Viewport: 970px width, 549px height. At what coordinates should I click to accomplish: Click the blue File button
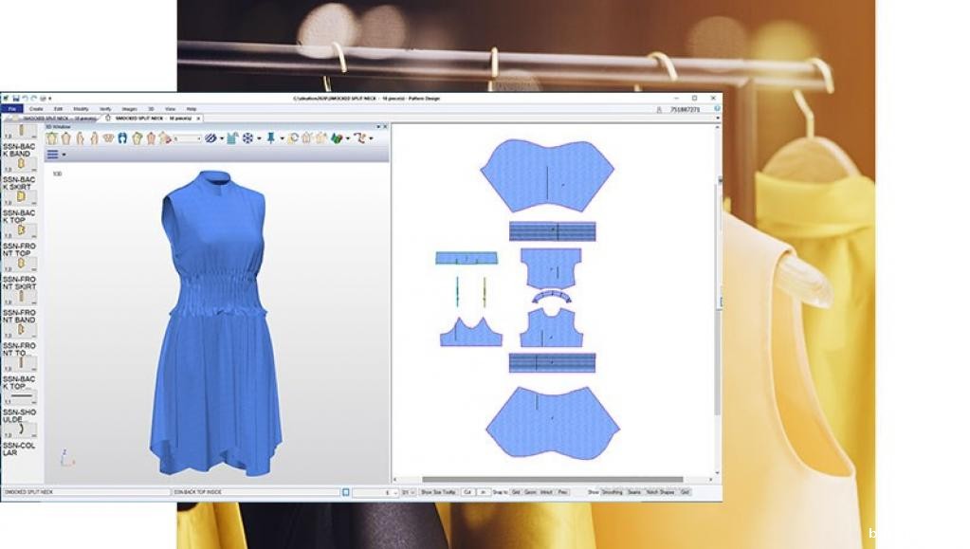coord(12,109)
